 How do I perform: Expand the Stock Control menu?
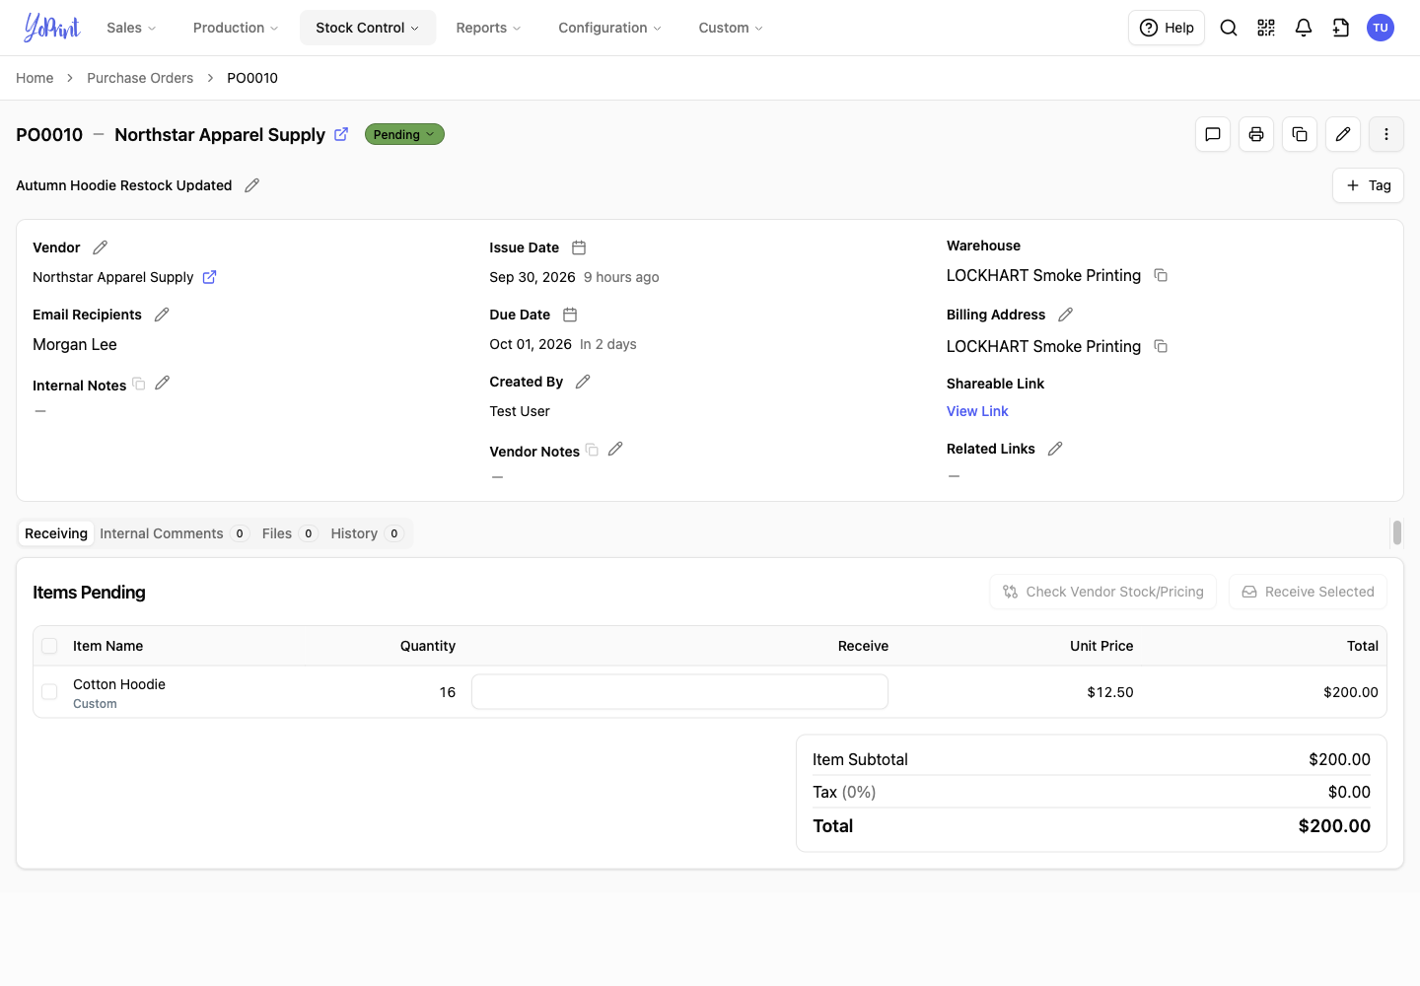click(x=368, y=28)
